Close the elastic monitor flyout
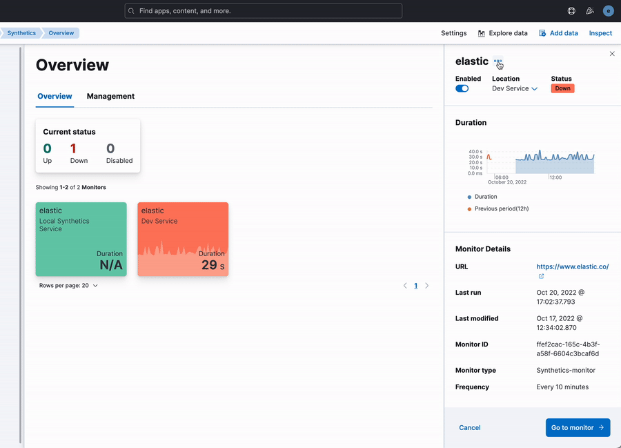This screenshot has height=448, width=621. 612,54
